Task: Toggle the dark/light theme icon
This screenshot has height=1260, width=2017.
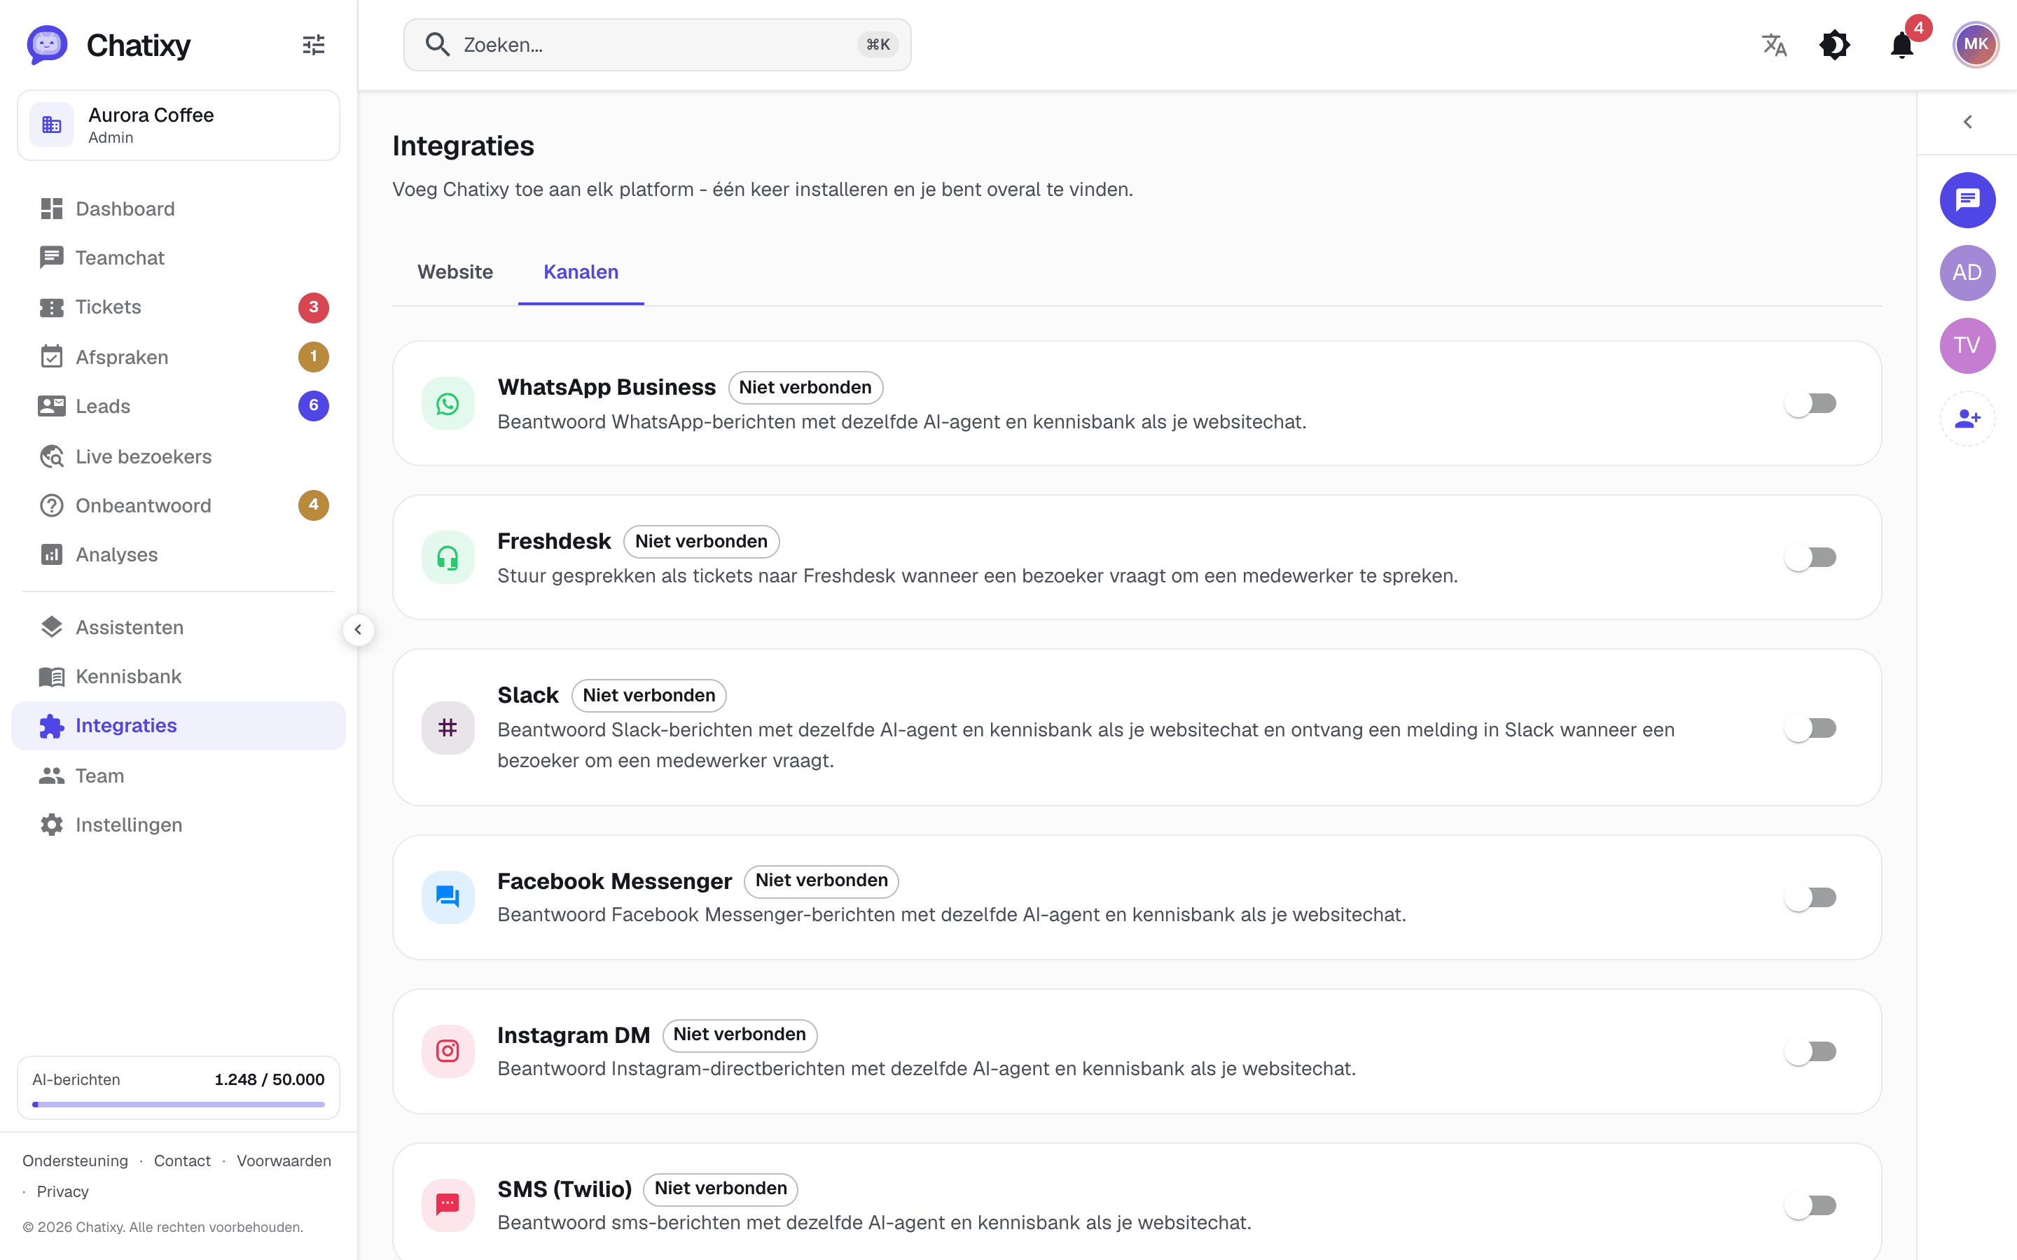Action: coord(1834,45)
